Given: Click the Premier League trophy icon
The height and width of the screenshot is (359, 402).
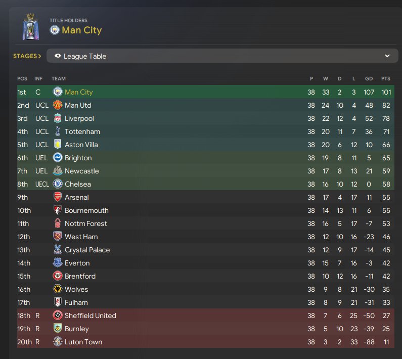Looking at the screenshot, I should coord(31,27).
